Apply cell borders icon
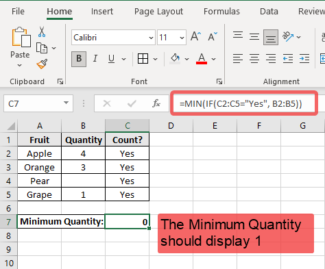Screen dimensions: 325x269 [143, 59]
